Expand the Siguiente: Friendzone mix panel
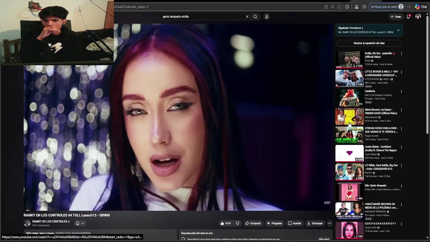 [398, 30]
